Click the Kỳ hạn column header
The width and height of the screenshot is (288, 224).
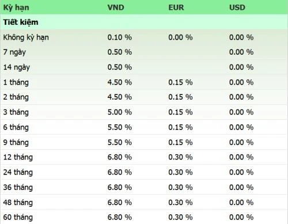click(16, 7)
